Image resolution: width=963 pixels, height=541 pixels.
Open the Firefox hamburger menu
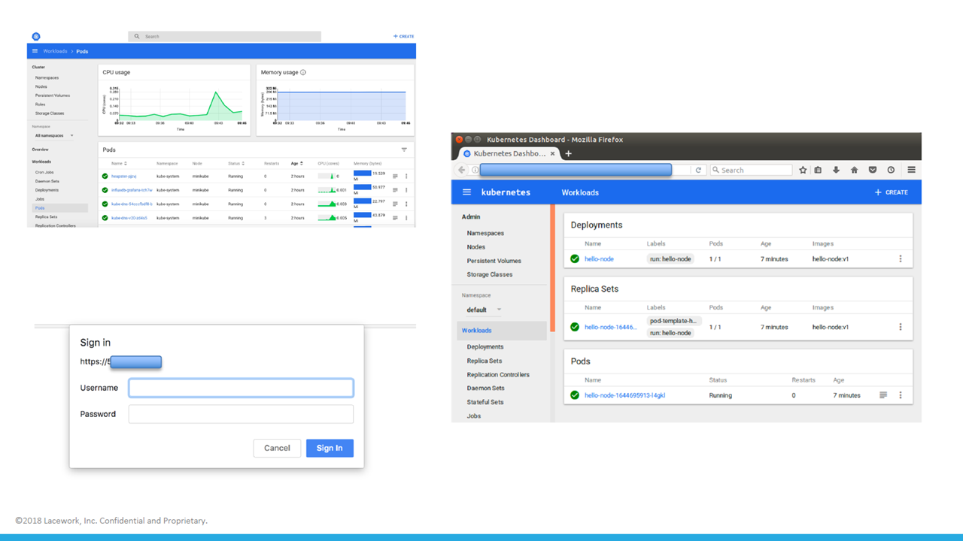pos(911,170)
